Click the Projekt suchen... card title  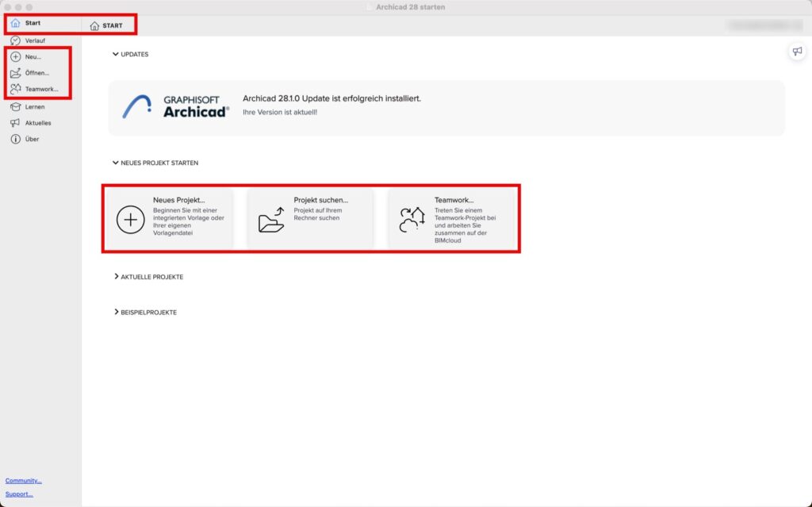pos(321,200)
